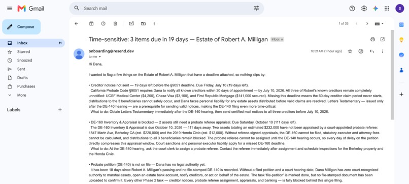The width and height of the screenshot is (409, 184).
Task: Open the Drafts folder
Action: tap(22, 78)
